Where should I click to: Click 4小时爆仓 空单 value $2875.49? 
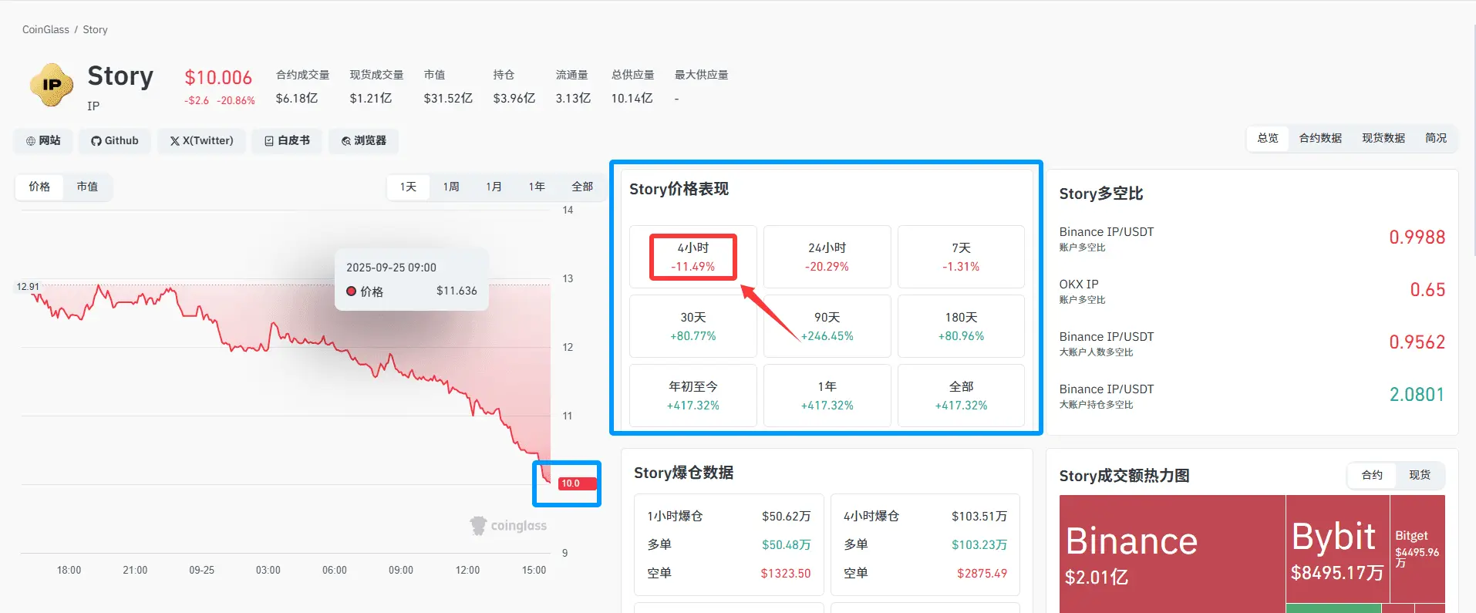(x=982, y=573)
